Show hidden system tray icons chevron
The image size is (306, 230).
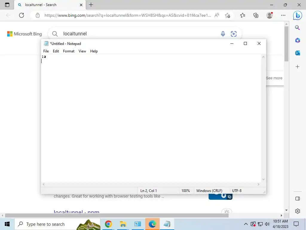tap(246, 224)
